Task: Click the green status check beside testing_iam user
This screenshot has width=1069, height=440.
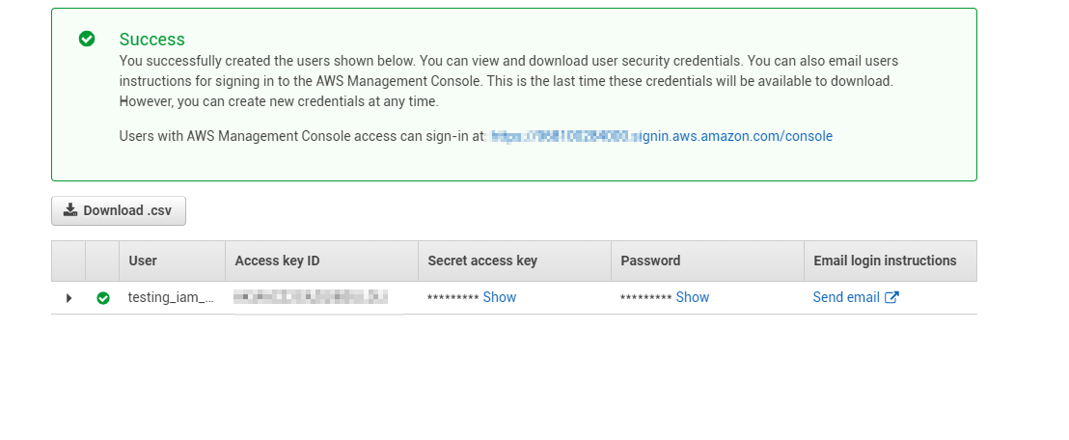Action: 103,298
